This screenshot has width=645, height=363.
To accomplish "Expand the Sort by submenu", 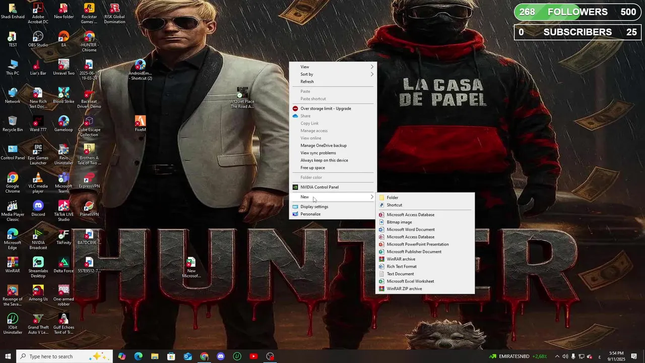I will (333, 74).
